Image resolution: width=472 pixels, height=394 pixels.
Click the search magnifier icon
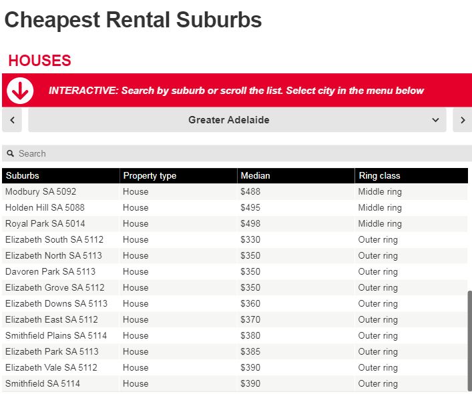11,153
